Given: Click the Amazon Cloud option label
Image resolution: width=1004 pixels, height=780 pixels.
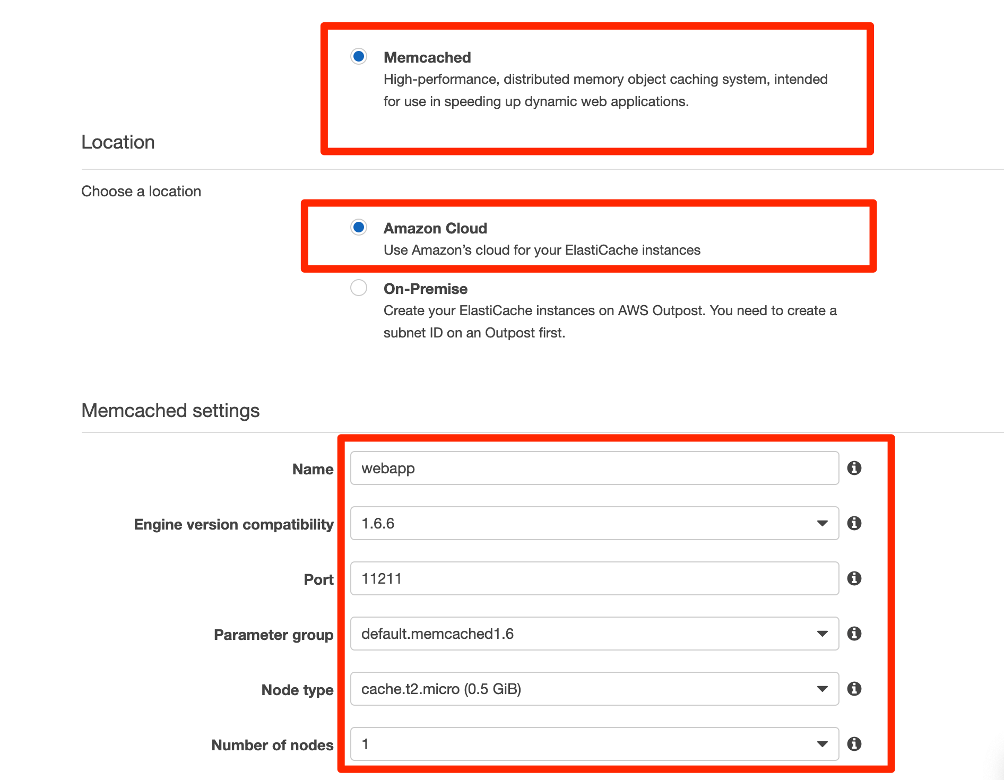Looking at the screenshot, I should pyautogui.click(x=435, y=228).
